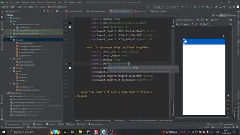Open Guidelines icon in design toolbar
This screenshot has height=135, width=240.
pos(208,24)
